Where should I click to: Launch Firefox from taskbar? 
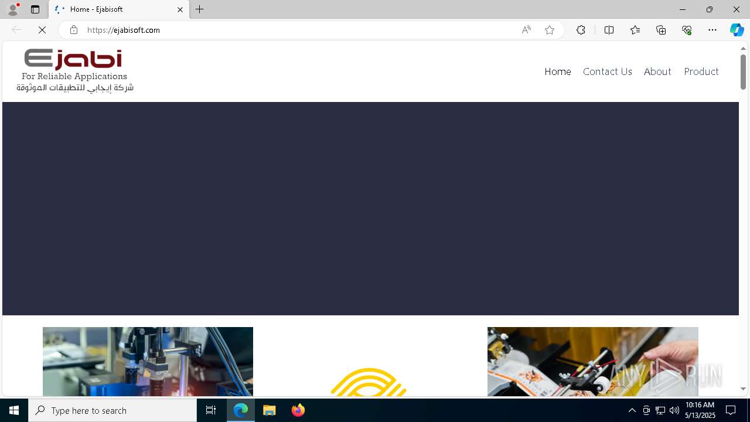(298, 410)
